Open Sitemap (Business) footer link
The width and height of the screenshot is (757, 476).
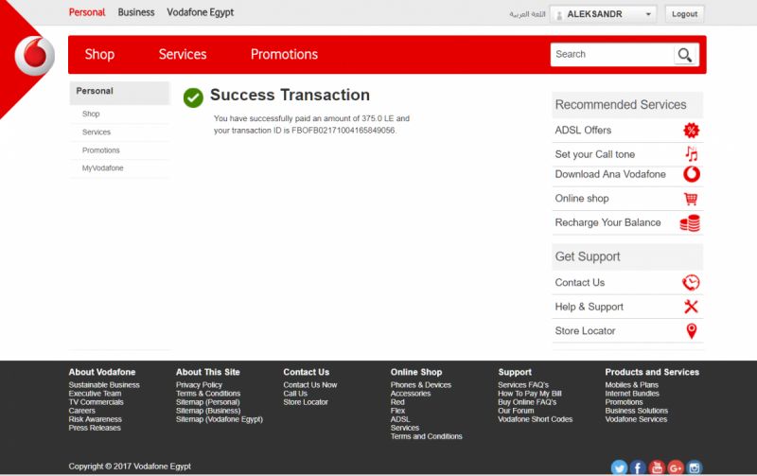208,411
